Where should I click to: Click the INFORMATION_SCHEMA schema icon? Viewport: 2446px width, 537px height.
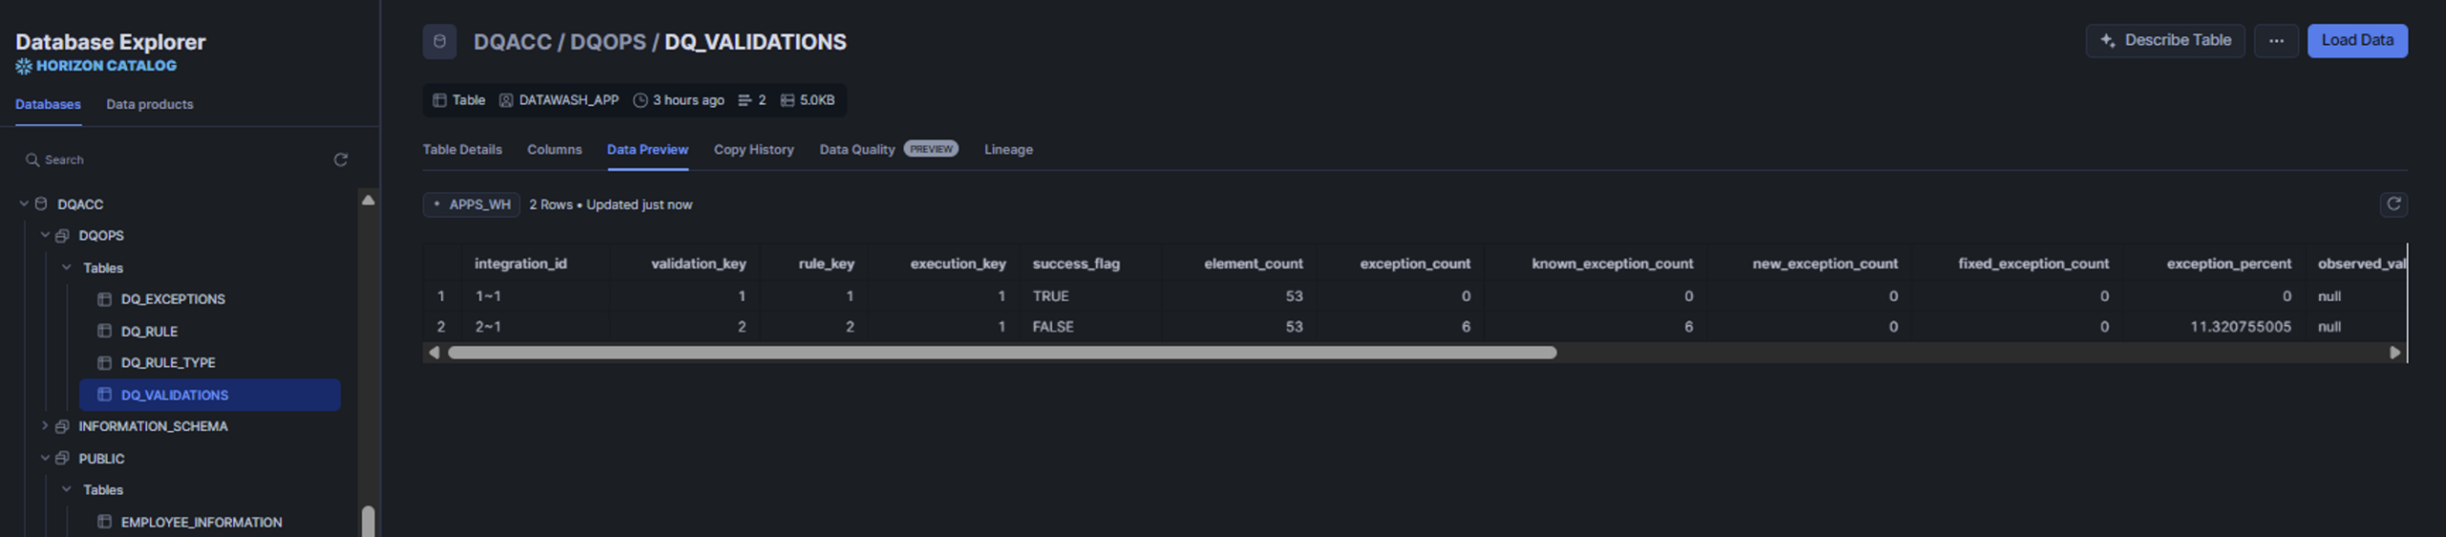(x=62, y=426)
